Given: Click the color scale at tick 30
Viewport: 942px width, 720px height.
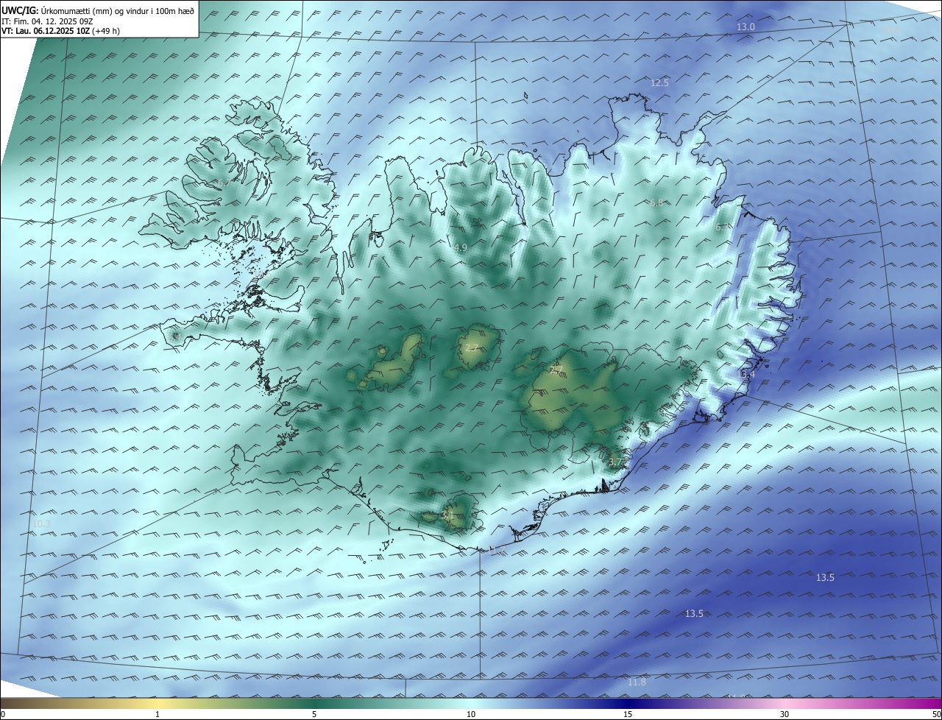Looking at the screenshot, I should point(785,714).
